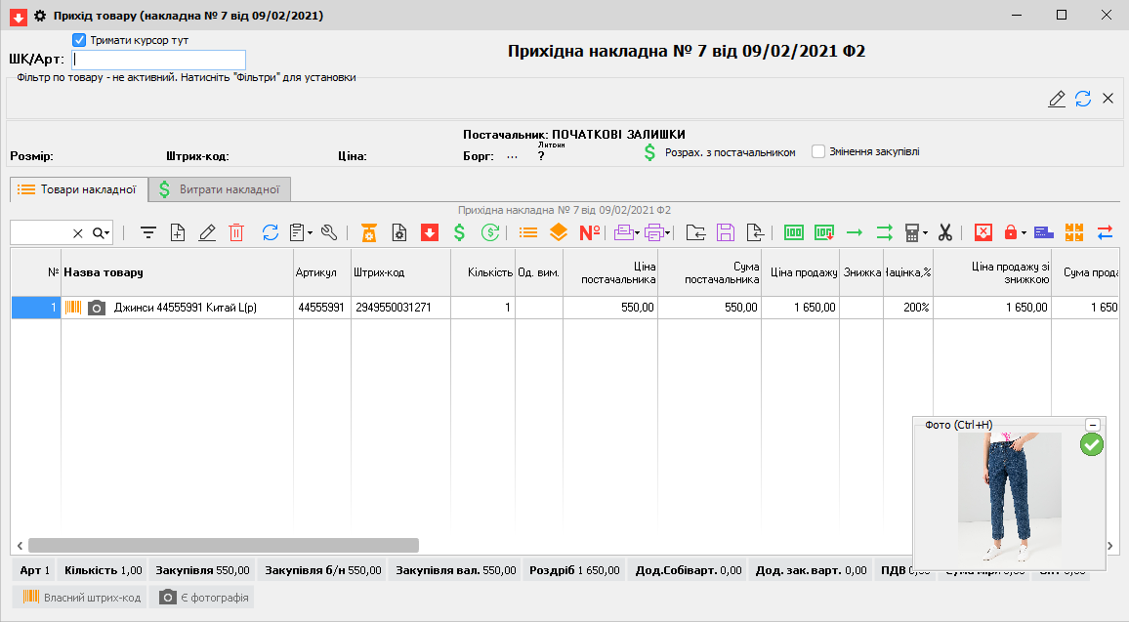
Task: Click the green dollar sign toolbar icon
Action: (x=459, y=232)
